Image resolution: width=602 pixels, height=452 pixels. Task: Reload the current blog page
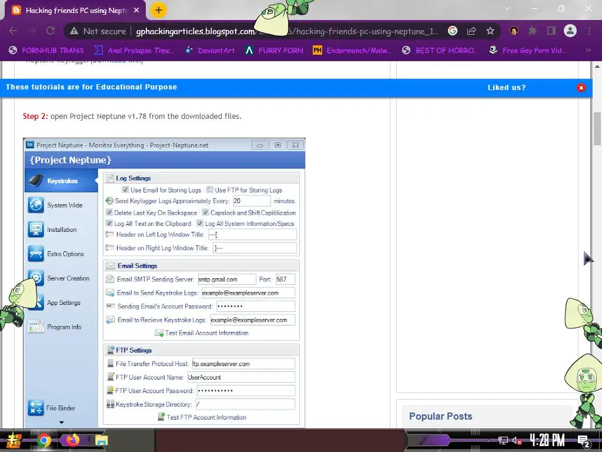pyautogui.click(x=51, y=31)
